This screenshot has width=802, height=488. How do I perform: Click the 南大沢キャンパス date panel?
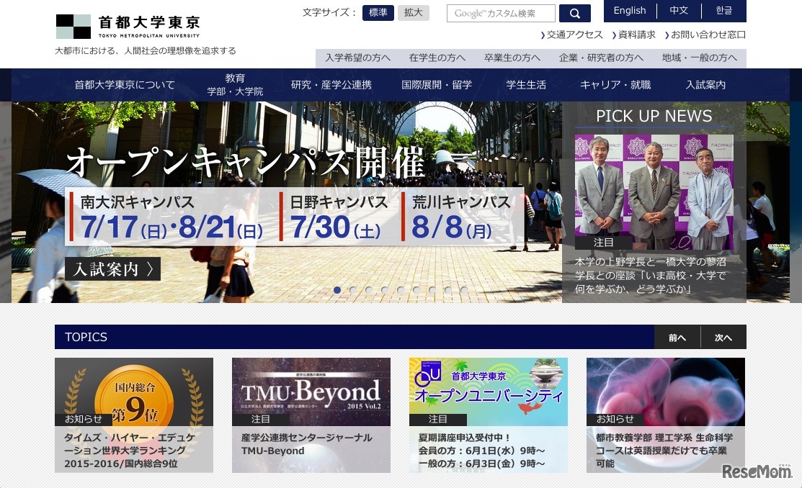coord(171,217)
